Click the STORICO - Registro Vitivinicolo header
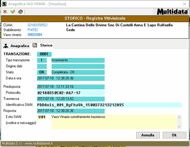 click(x=95, y=18)
